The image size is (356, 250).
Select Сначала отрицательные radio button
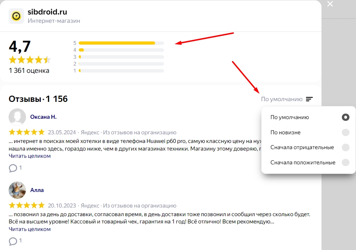345,147
